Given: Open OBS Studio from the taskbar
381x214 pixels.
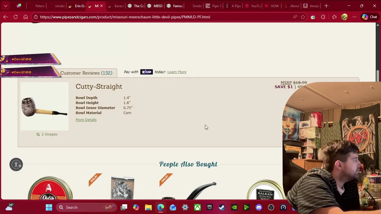Looking at the screenshot, I should click(x=271, y=207).
